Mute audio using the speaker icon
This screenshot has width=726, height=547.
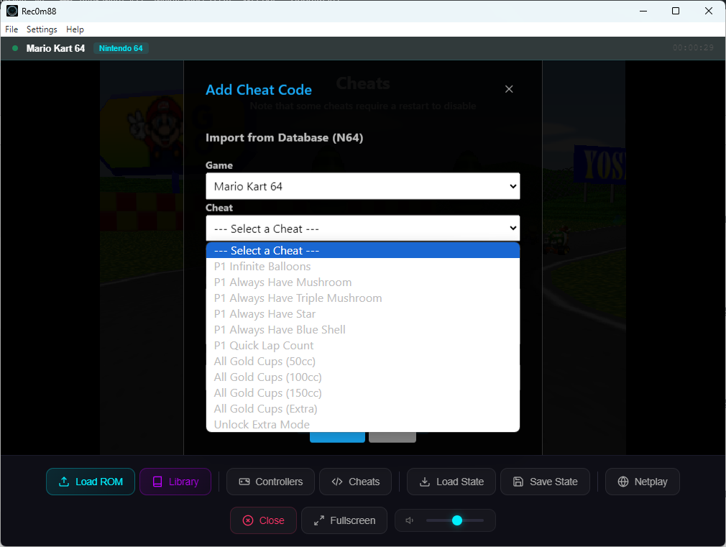pos(410,520)
